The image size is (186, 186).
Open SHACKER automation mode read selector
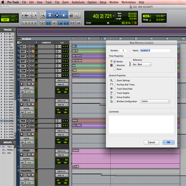29,142
